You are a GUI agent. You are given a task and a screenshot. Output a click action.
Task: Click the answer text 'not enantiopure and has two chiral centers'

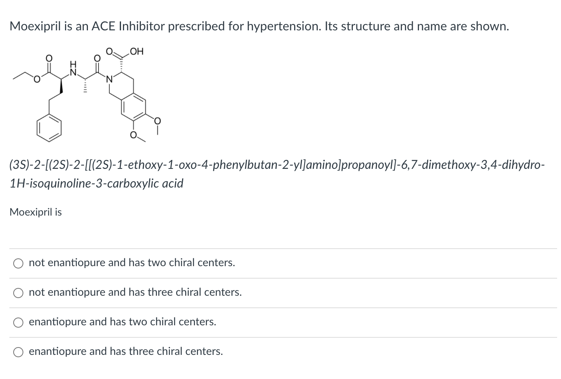132,263
